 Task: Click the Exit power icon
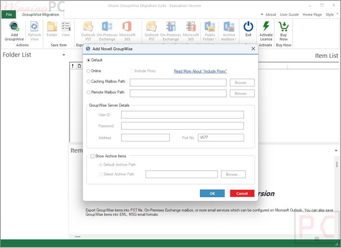[x=248, y=27]
